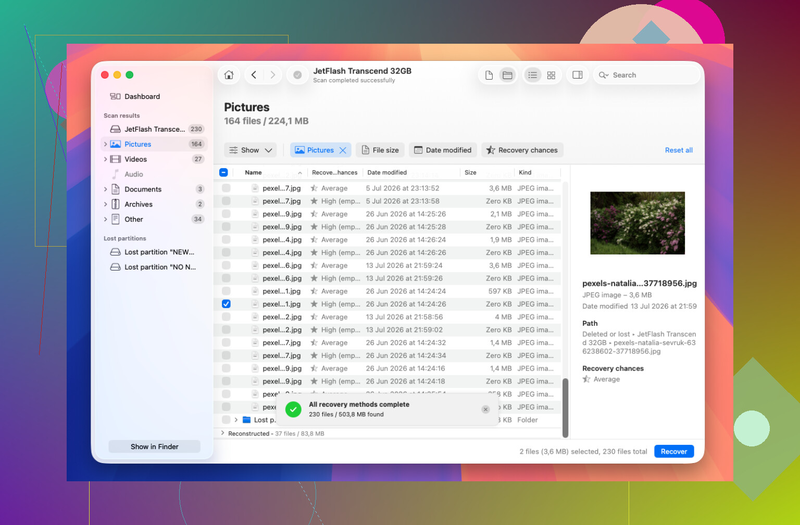Navigate forward with the right arrow
Viewport: 800px width, 525px height.
272,75
